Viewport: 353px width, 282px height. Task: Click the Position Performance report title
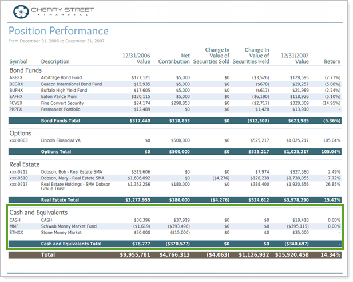click(x=58, y=31)
